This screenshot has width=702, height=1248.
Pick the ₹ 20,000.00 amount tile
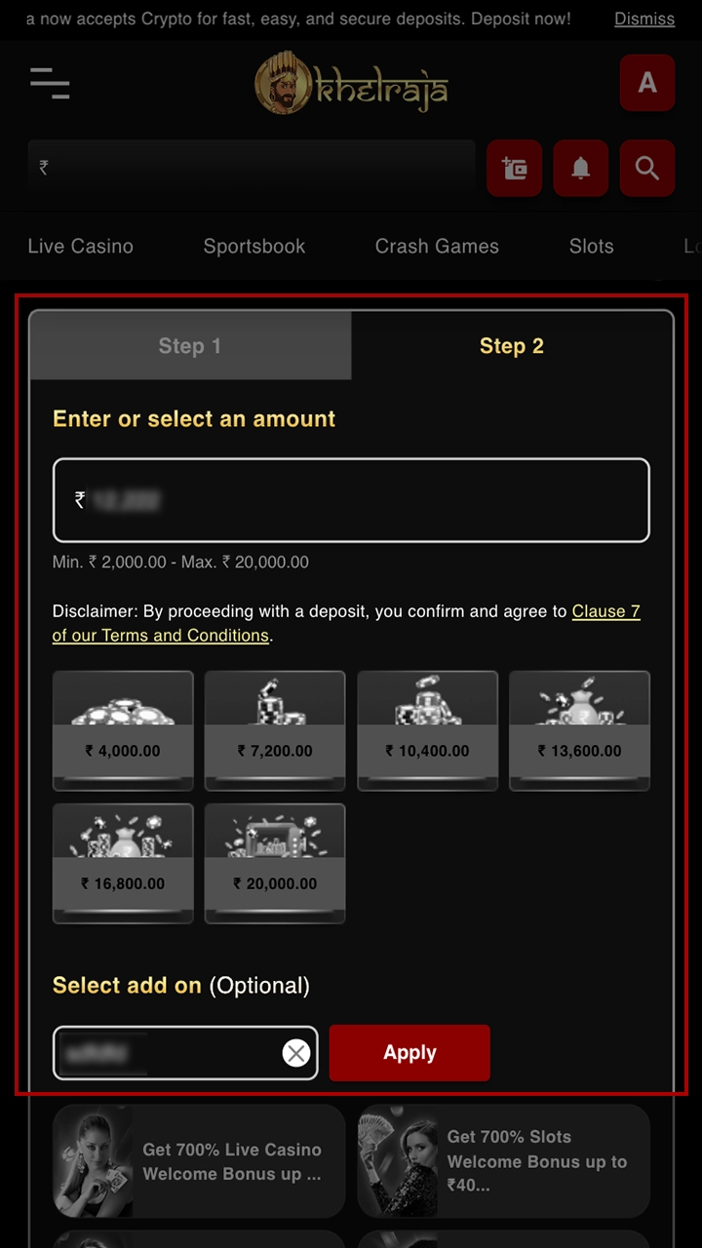tap(275, 863)
